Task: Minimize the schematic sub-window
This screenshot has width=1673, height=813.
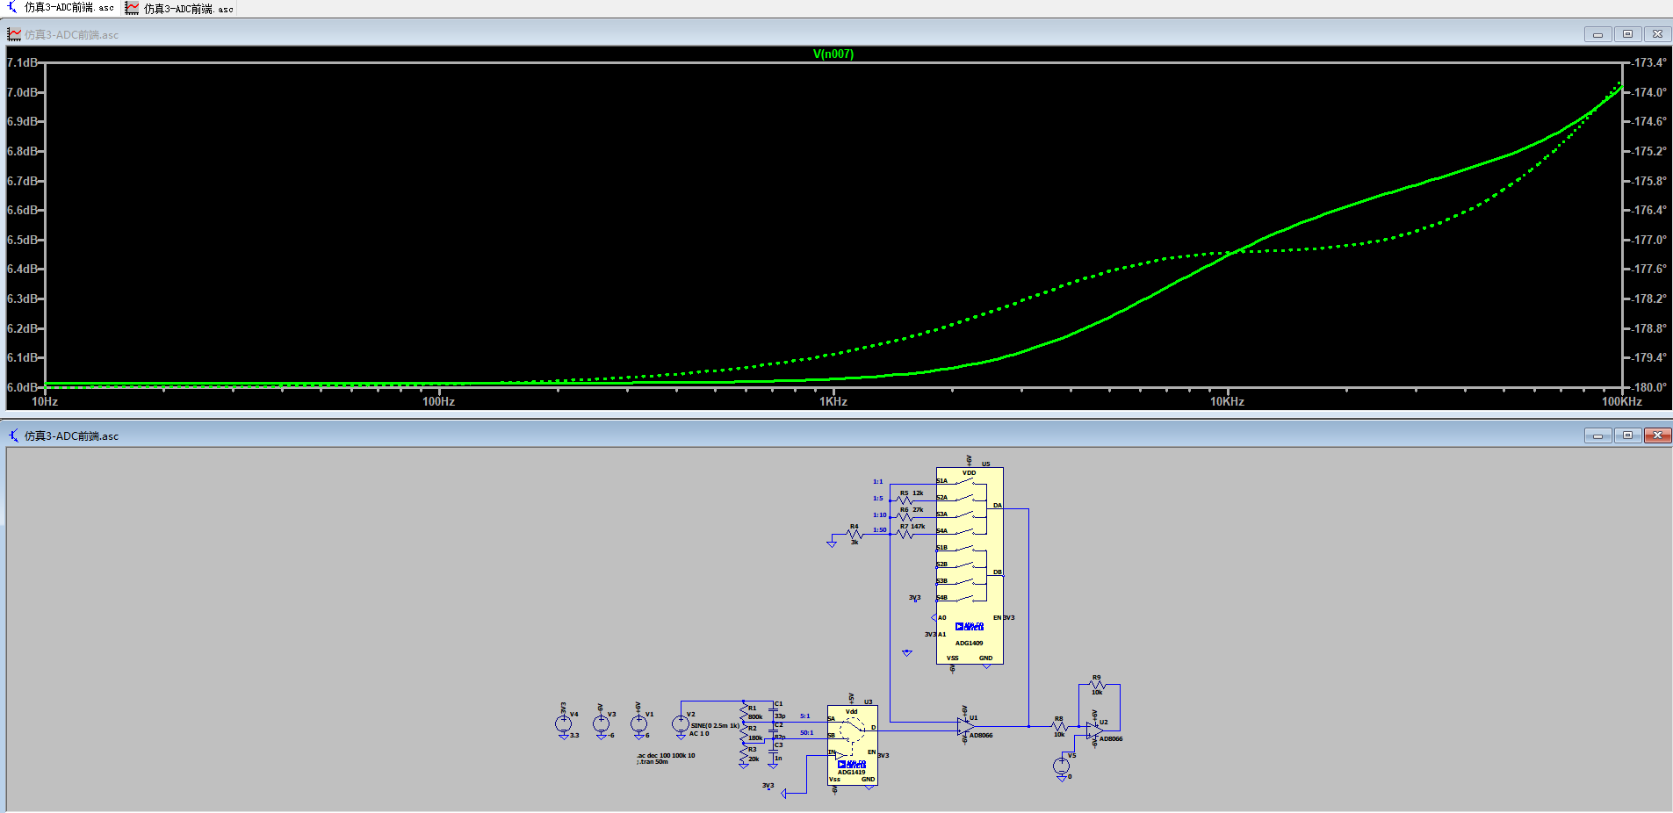Action: [1597, 435]
